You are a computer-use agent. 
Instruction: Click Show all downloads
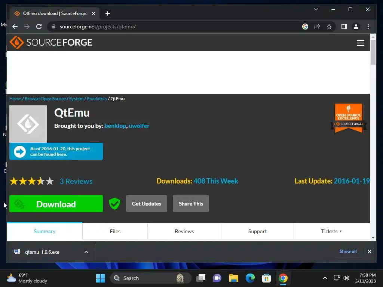[348, 251]
